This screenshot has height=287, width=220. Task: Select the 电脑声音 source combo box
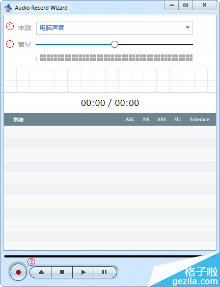click(x=115, y=27)
